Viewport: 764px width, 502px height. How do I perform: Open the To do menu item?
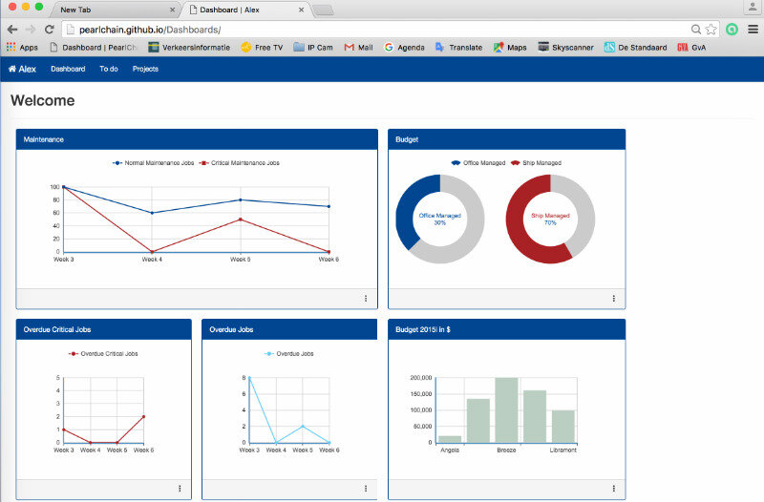point(109,69)
